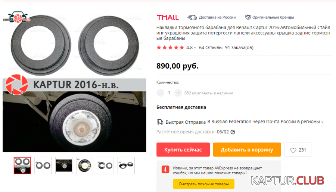Click the red cashback notice icon
The height and width of the screenshot is (192, 336).
pos(165,170)
